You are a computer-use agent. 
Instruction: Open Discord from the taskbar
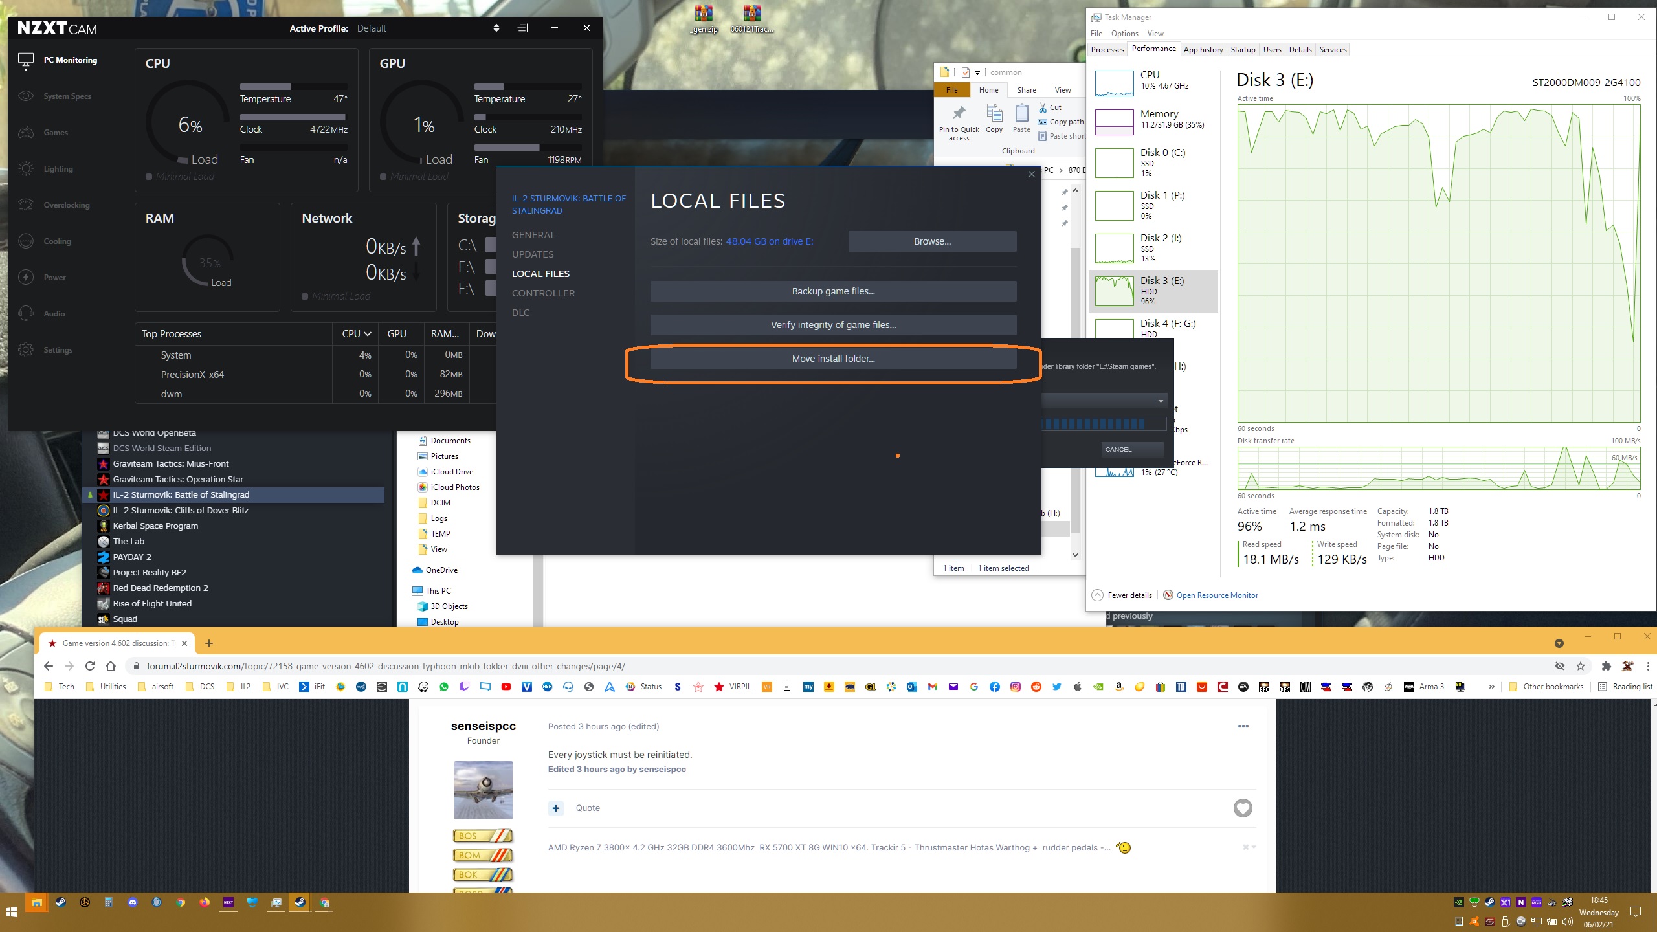tap(133, 902)
